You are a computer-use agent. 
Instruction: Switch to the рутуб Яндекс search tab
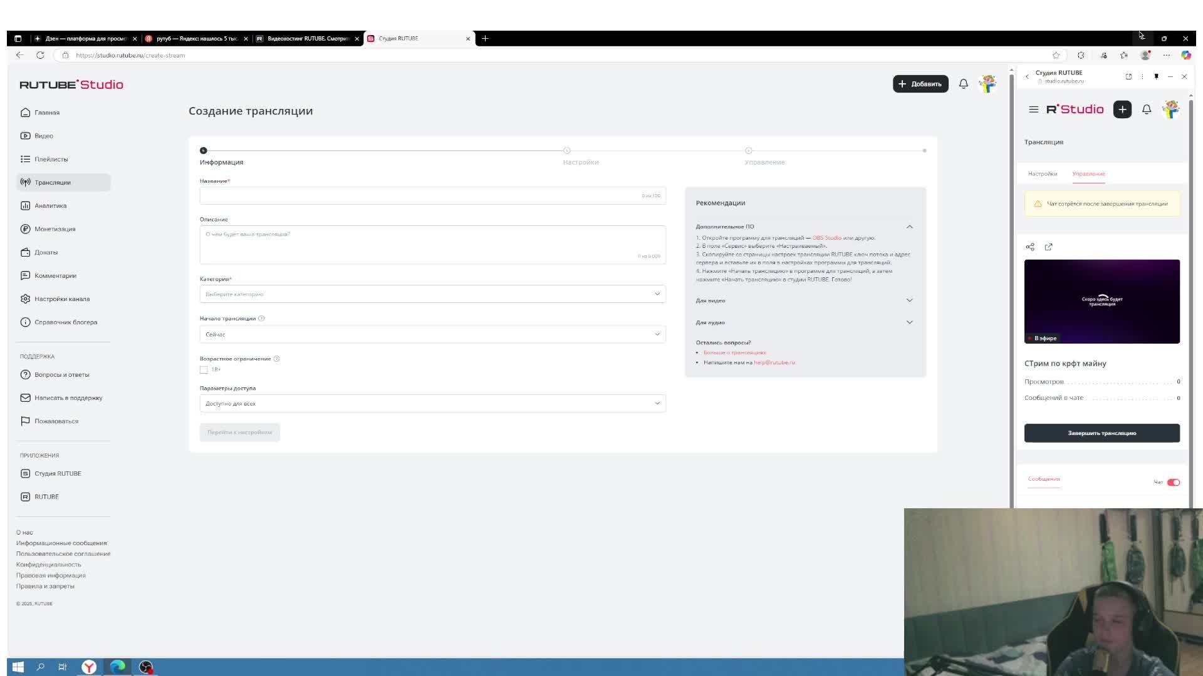click(197, 39)
